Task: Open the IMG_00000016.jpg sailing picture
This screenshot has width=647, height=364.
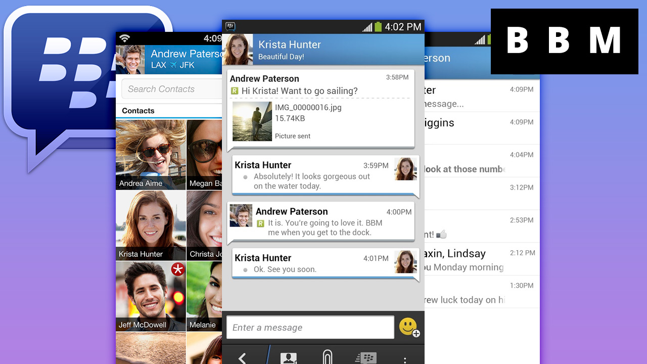Action: pyautogui.click(x=252, y=121)
